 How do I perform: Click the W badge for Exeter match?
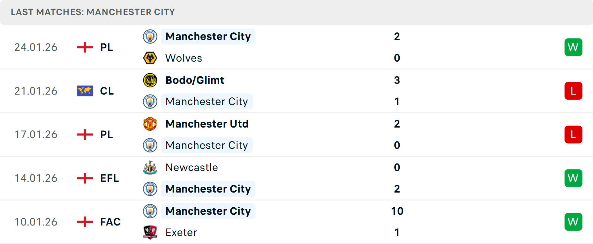coord(573,222)
